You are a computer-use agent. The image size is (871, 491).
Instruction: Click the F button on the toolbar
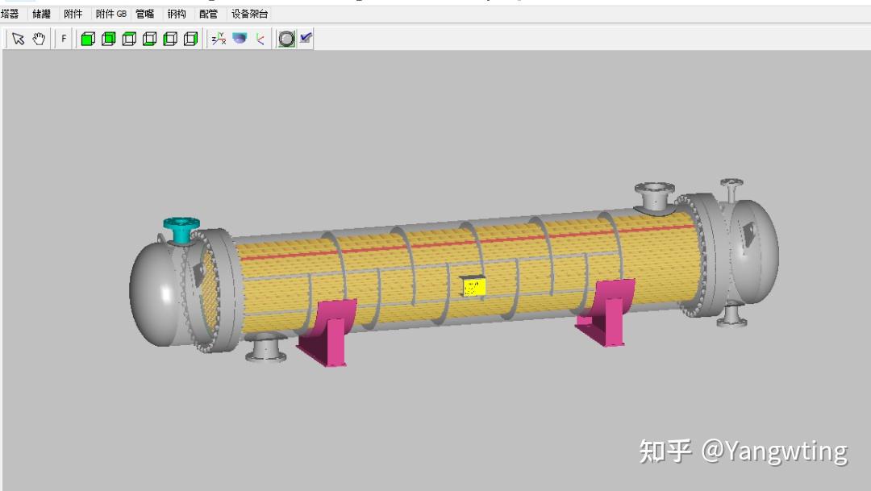pos(62,37)
